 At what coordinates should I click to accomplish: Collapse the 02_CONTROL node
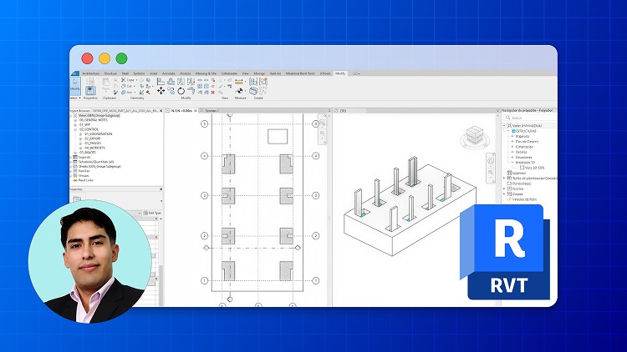click(75, 129)
